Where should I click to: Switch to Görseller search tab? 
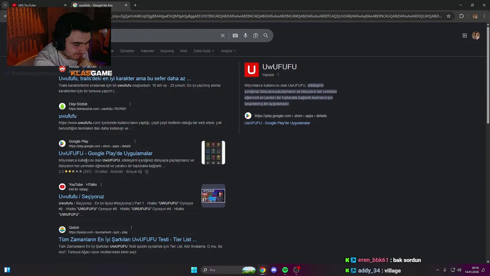(x=127, y=51)
